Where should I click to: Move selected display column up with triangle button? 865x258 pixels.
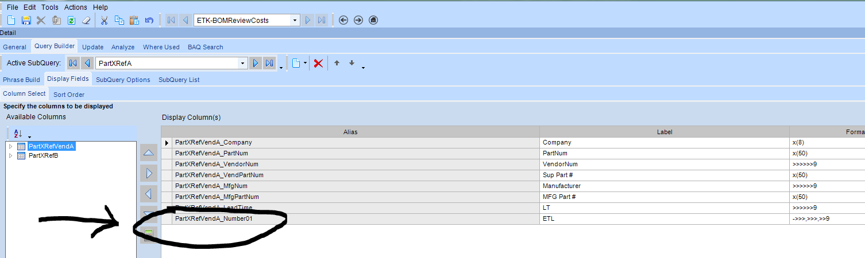point(149,153)
